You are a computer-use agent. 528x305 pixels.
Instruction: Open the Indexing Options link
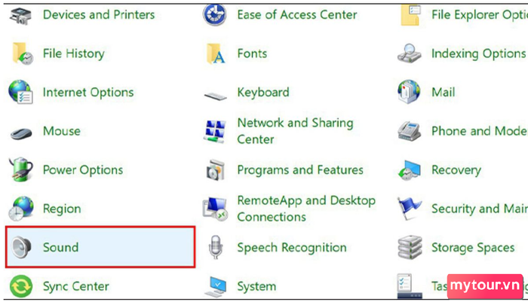tap(478, 53)
